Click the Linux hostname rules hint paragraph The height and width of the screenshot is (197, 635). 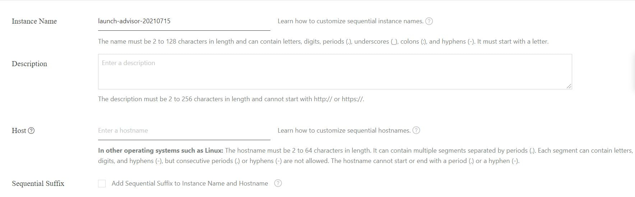[x=365, y=156]
